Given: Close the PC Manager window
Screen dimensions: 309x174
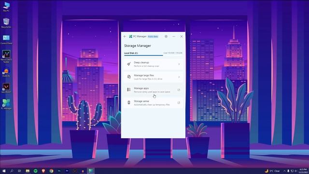Looking at the screenshot, I should coord(182,37).
